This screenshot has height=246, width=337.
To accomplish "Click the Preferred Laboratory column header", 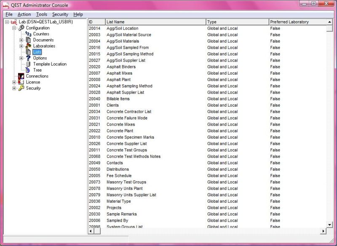I will coord(295,21).
